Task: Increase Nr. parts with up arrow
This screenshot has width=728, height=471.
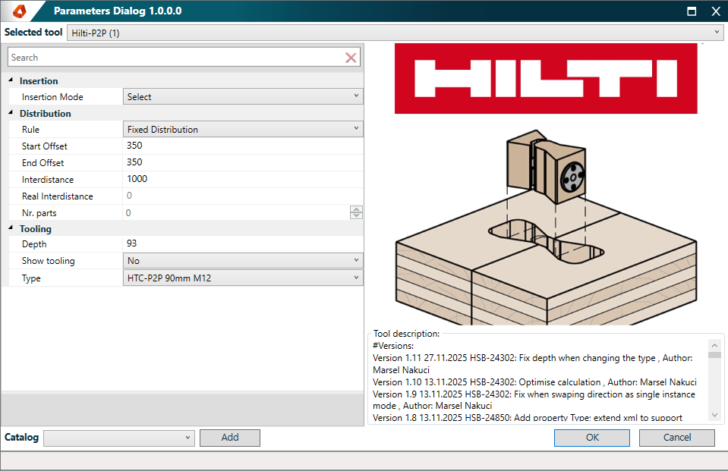Action: (x=356, y=209)
